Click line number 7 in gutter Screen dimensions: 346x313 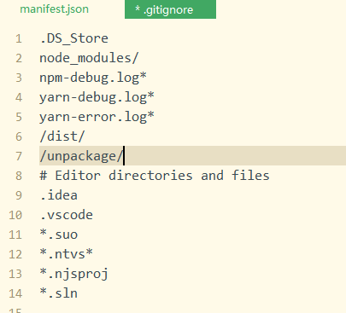click(19, 156)
